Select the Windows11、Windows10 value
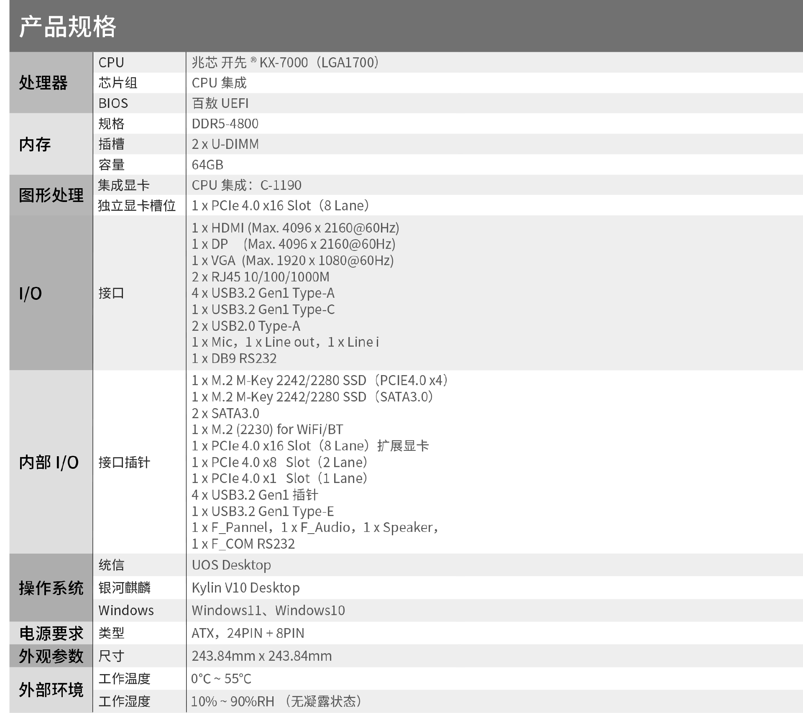Viewport: 803px width, 713px height. [x=268, y=611]
